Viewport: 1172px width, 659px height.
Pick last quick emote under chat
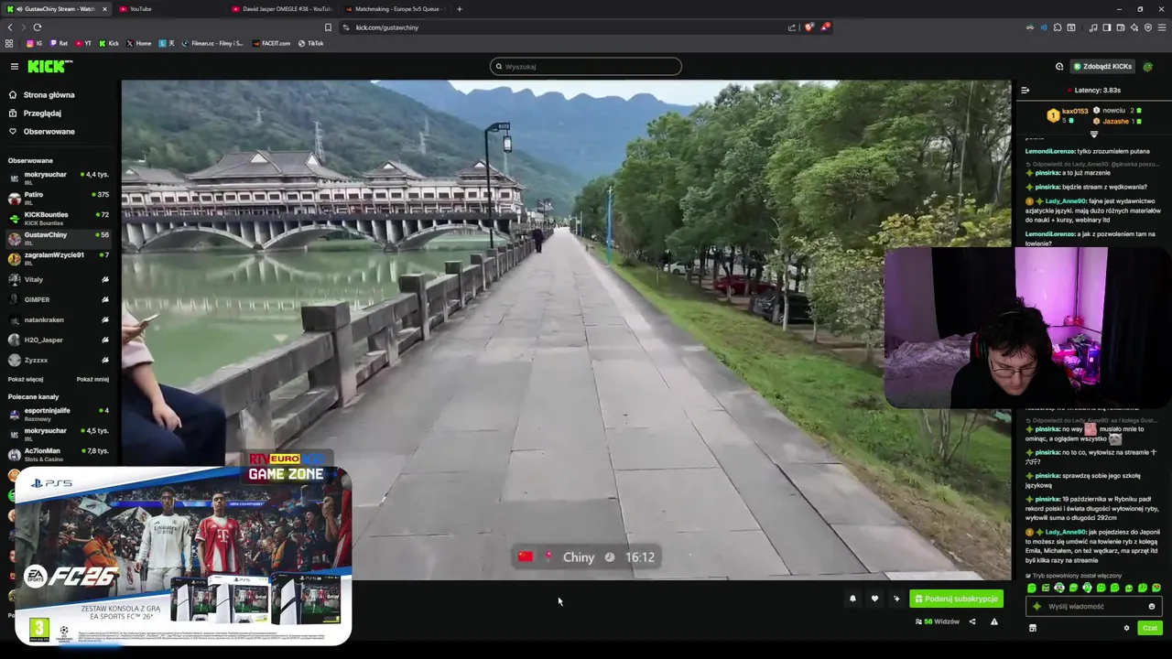(1156, 588)
